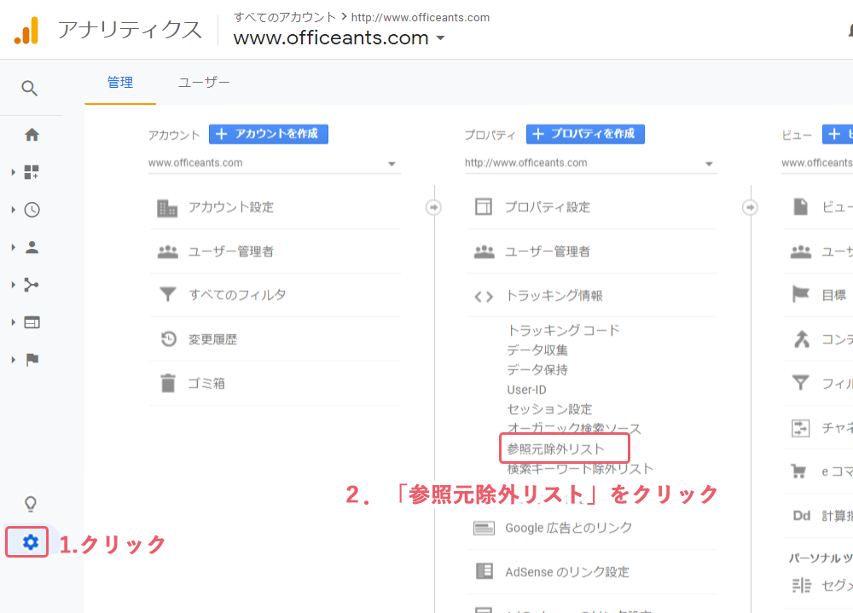Screen dimensions: 853x613
Task: Open the Audience person icon
Action: (32, 247)
